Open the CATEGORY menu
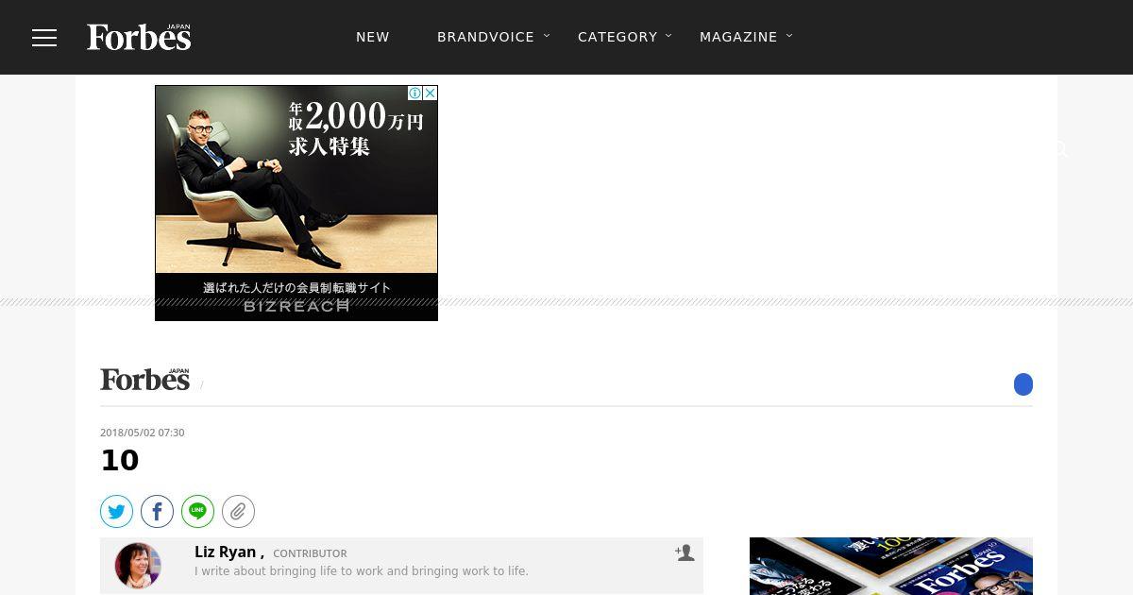The width and height of the screenshot is (1133, 595). tap(617, 37)
